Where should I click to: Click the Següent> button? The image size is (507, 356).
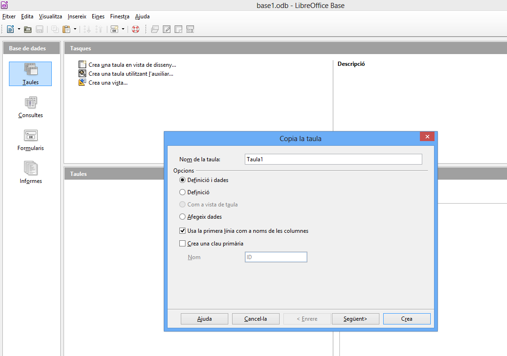355,319
